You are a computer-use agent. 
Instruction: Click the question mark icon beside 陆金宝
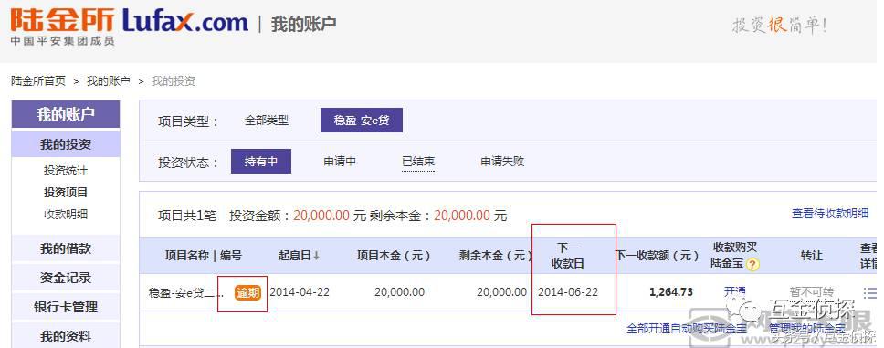click(753, 264)
